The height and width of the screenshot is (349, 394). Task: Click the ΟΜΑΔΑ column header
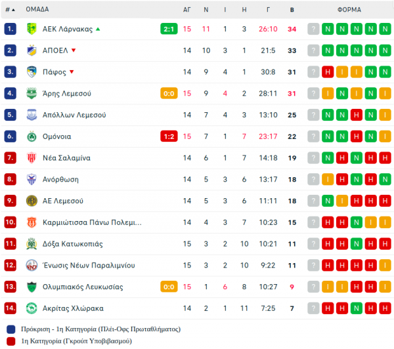37,9
